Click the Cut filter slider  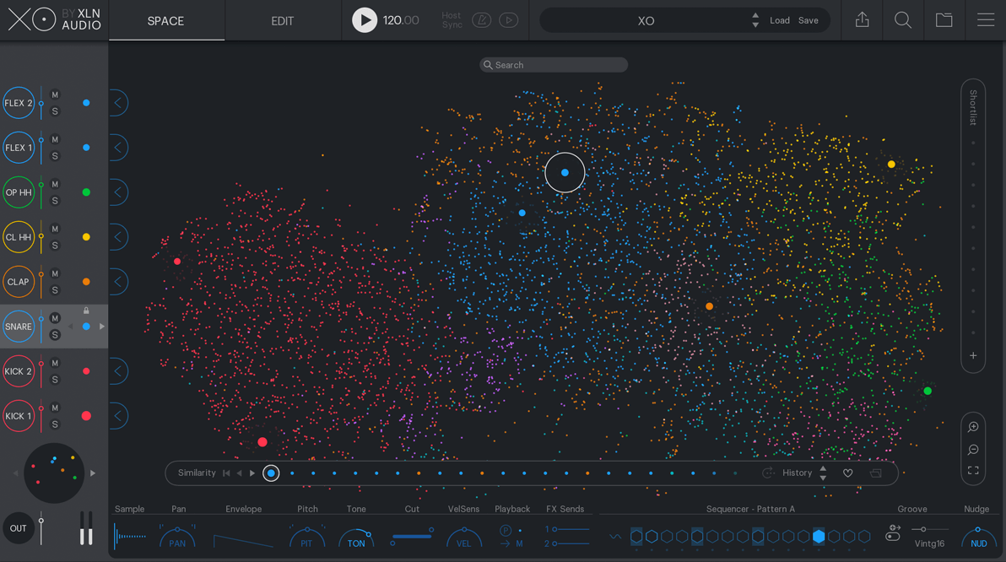pyautogui.click(x=412, y=537)
